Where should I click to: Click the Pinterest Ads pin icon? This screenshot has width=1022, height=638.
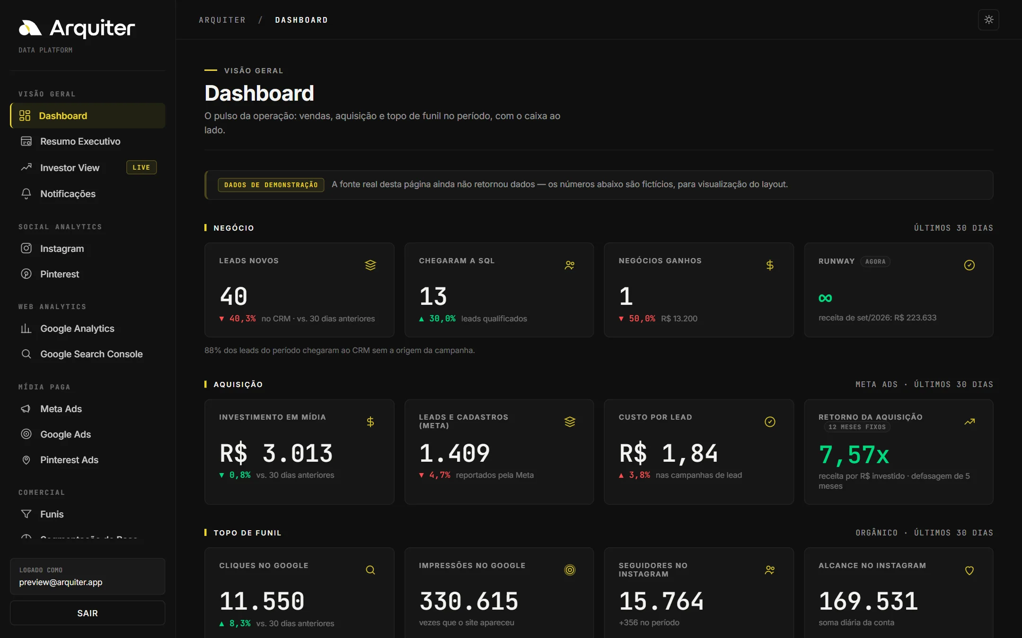[x=26, y=460]
